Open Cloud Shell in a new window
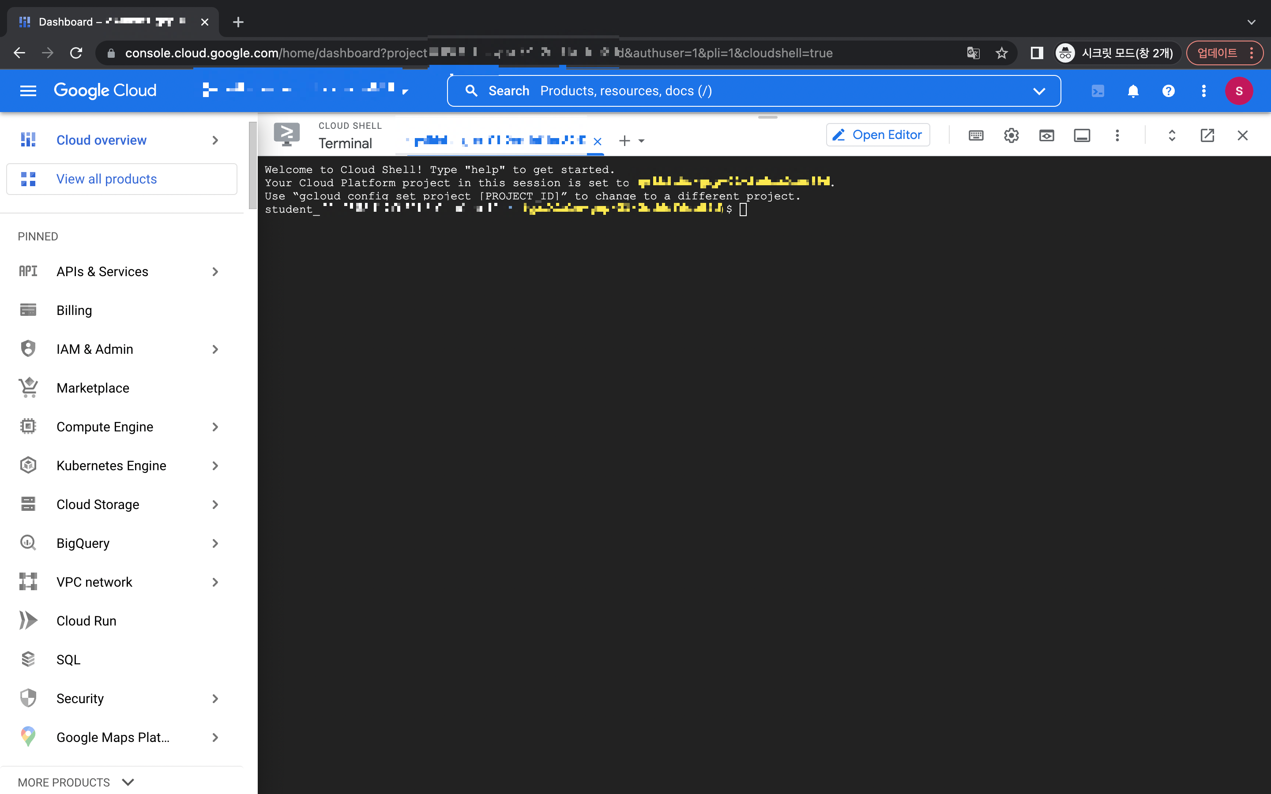The width and height of the screenshot is (1271, 794). [x=1207, y=135]
